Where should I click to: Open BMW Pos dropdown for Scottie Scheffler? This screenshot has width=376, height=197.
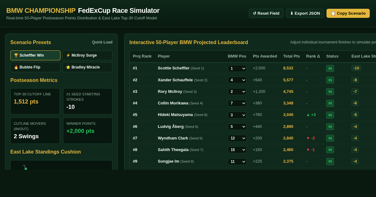(237, 68)
